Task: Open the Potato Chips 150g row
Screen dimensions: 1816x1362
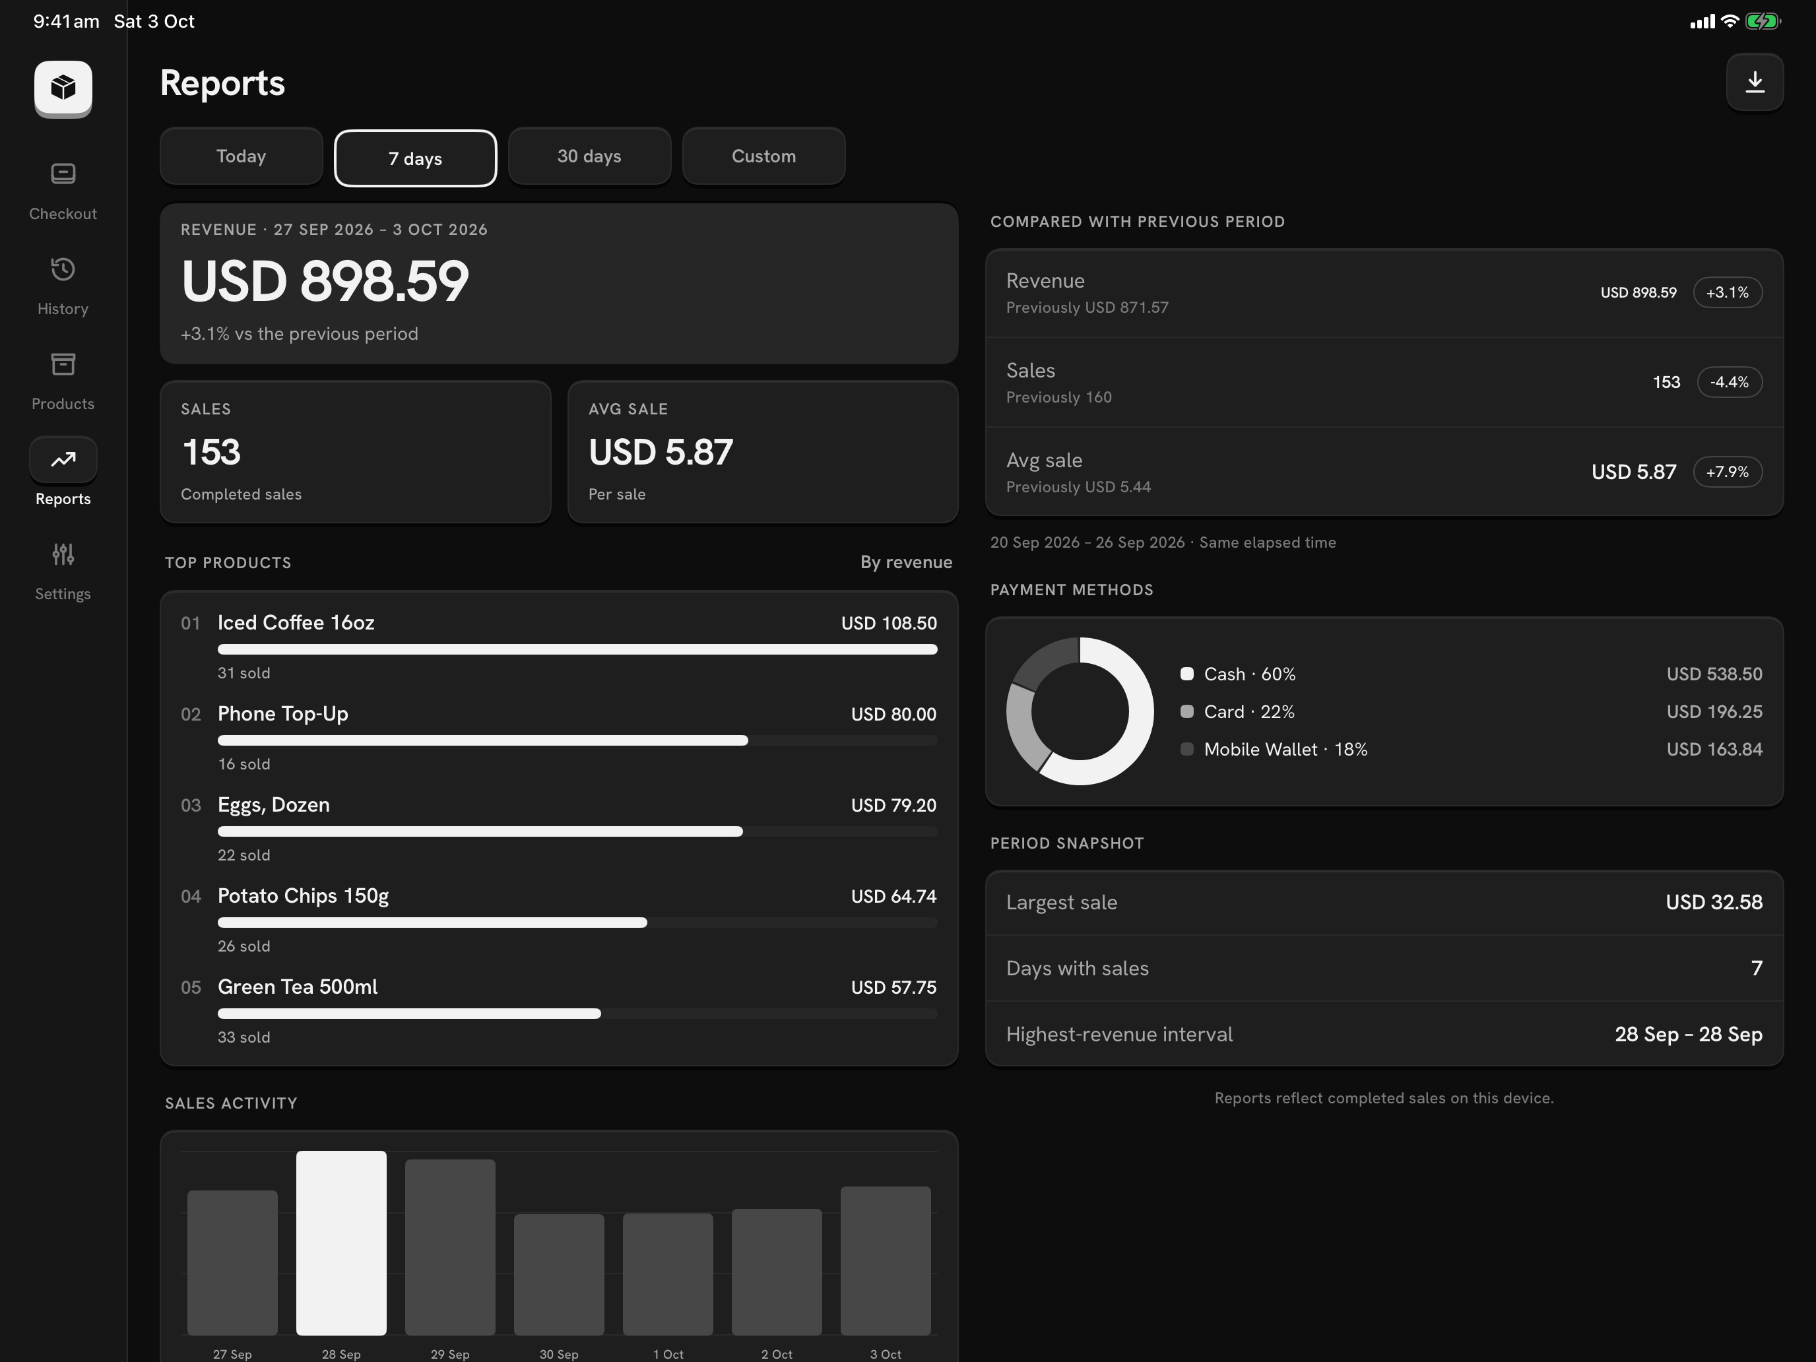Action: [x=558, y=921]
